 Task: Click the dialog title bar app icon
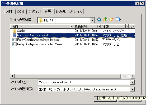tap(4, 3)
